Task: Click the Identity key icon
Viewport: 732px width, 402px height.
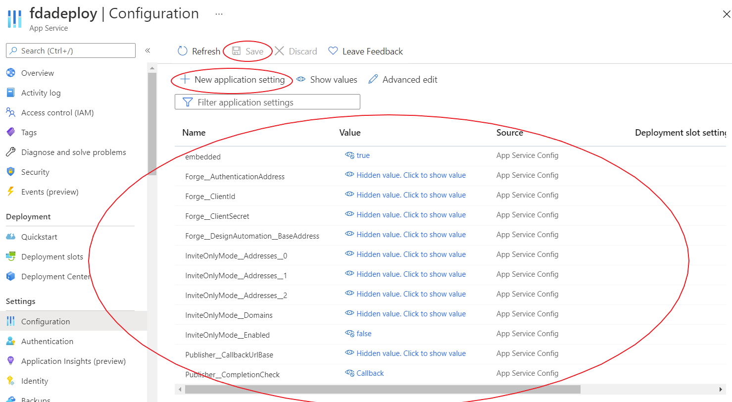Action: [x=11, y=381]
